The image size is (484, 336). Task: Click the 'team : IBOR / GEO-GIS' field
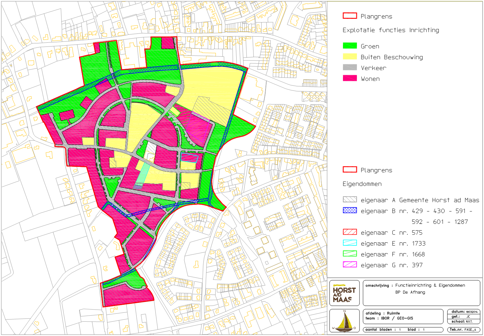[389, 318]
